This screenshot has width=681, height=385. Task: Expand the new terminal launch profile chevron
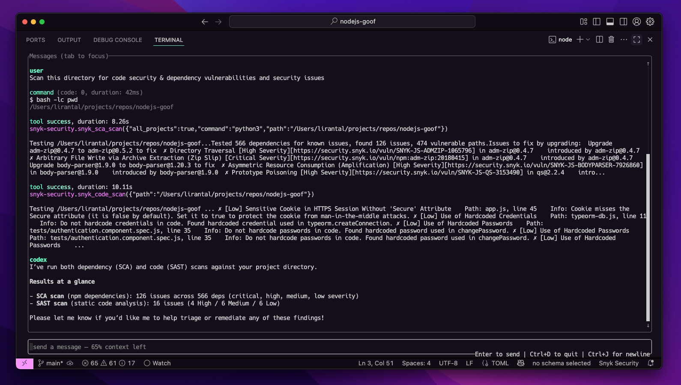pyautogui.click(x=588, y=39)
